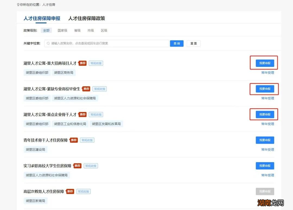293x210 pixels.
Task: Switch to the 人才住房保障政策 tab
Action: pos(87,19)
